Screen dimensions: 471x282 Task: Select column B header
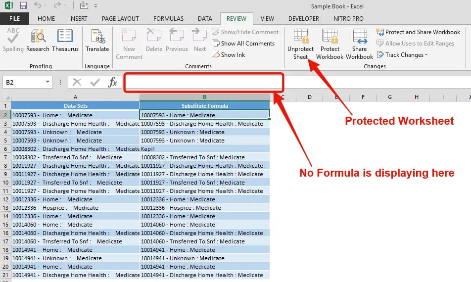pyautogui.click(x=204, y=97)
